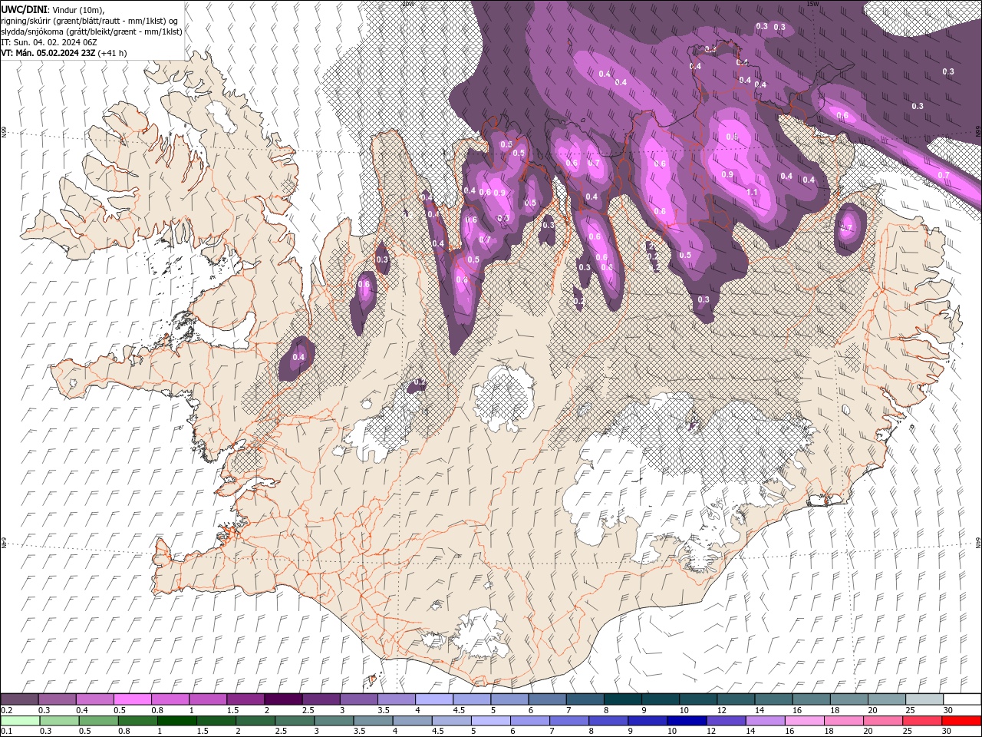Click the '(+41 h)' forecast offset text
This screenshot has height=737, width=982.
(113, 53)
